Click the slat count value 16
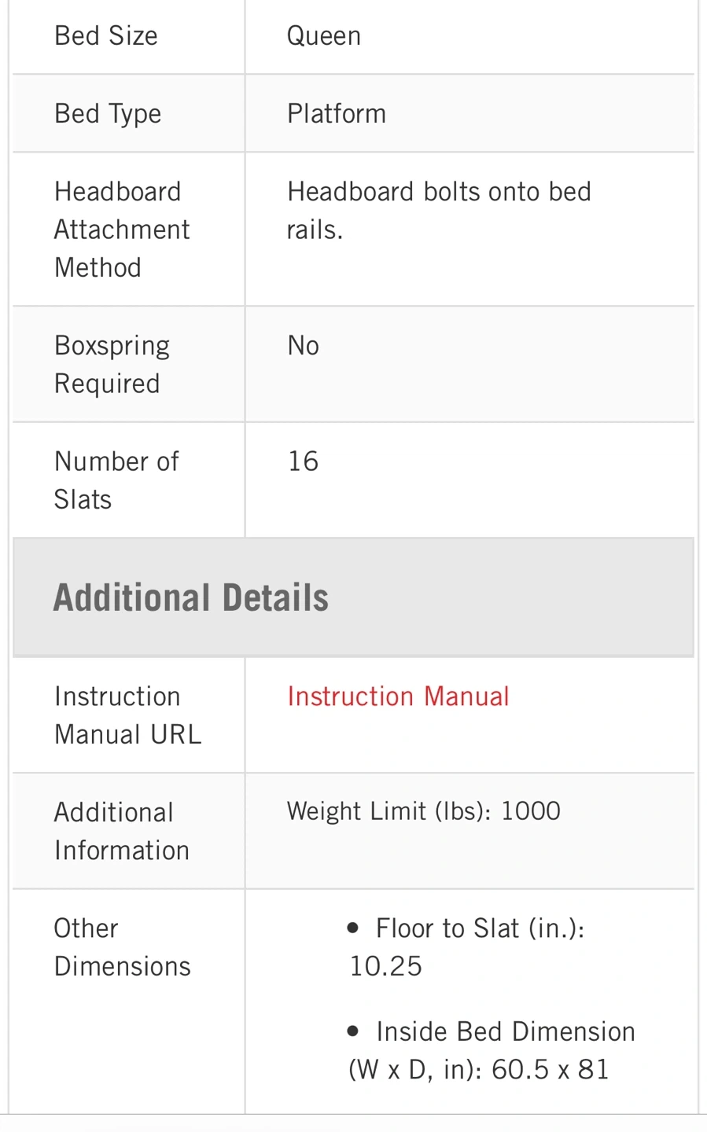 point(303,461)
